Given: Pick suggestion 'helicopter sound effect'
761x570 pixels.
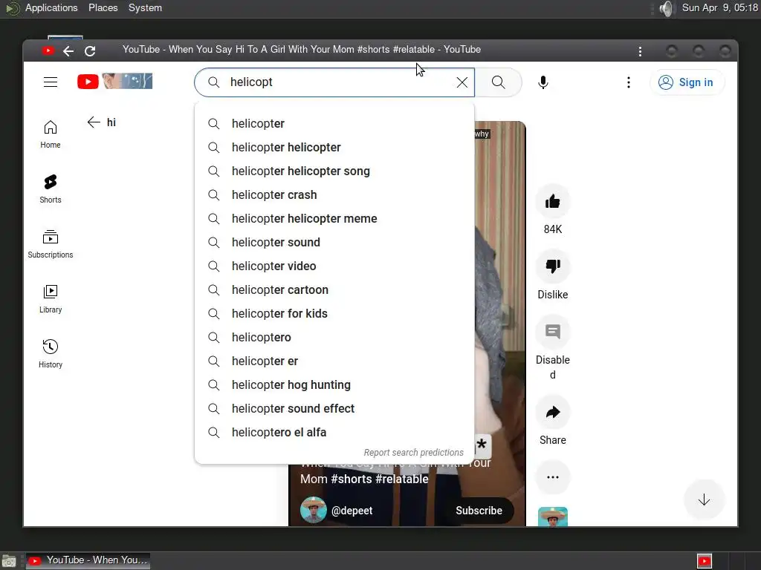Looking at the screenshot, I should tap(334, 409).
